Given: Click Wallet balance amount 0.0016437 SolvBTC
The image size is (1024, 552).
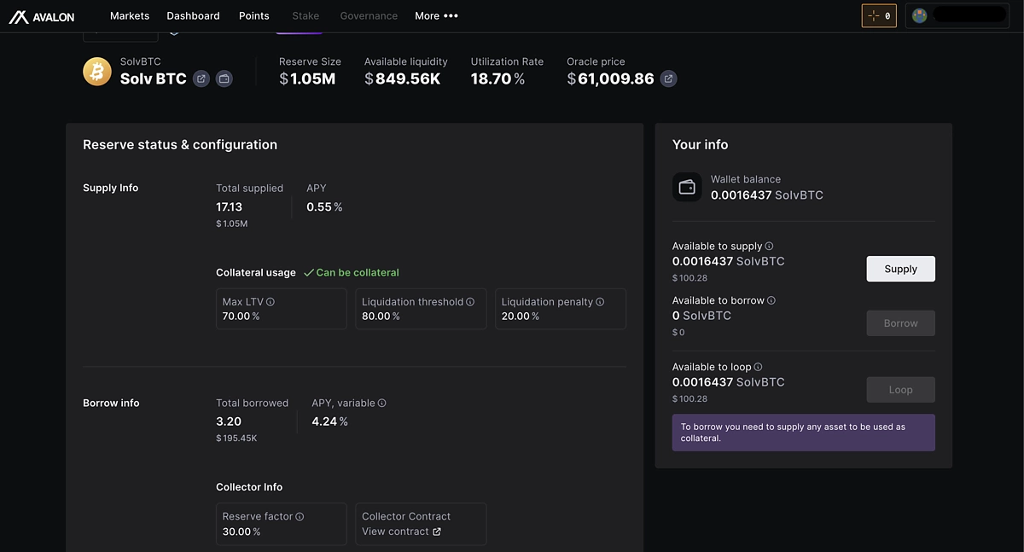Looking at the screenshot, I should pyautogui.click(x=767, y=195).
